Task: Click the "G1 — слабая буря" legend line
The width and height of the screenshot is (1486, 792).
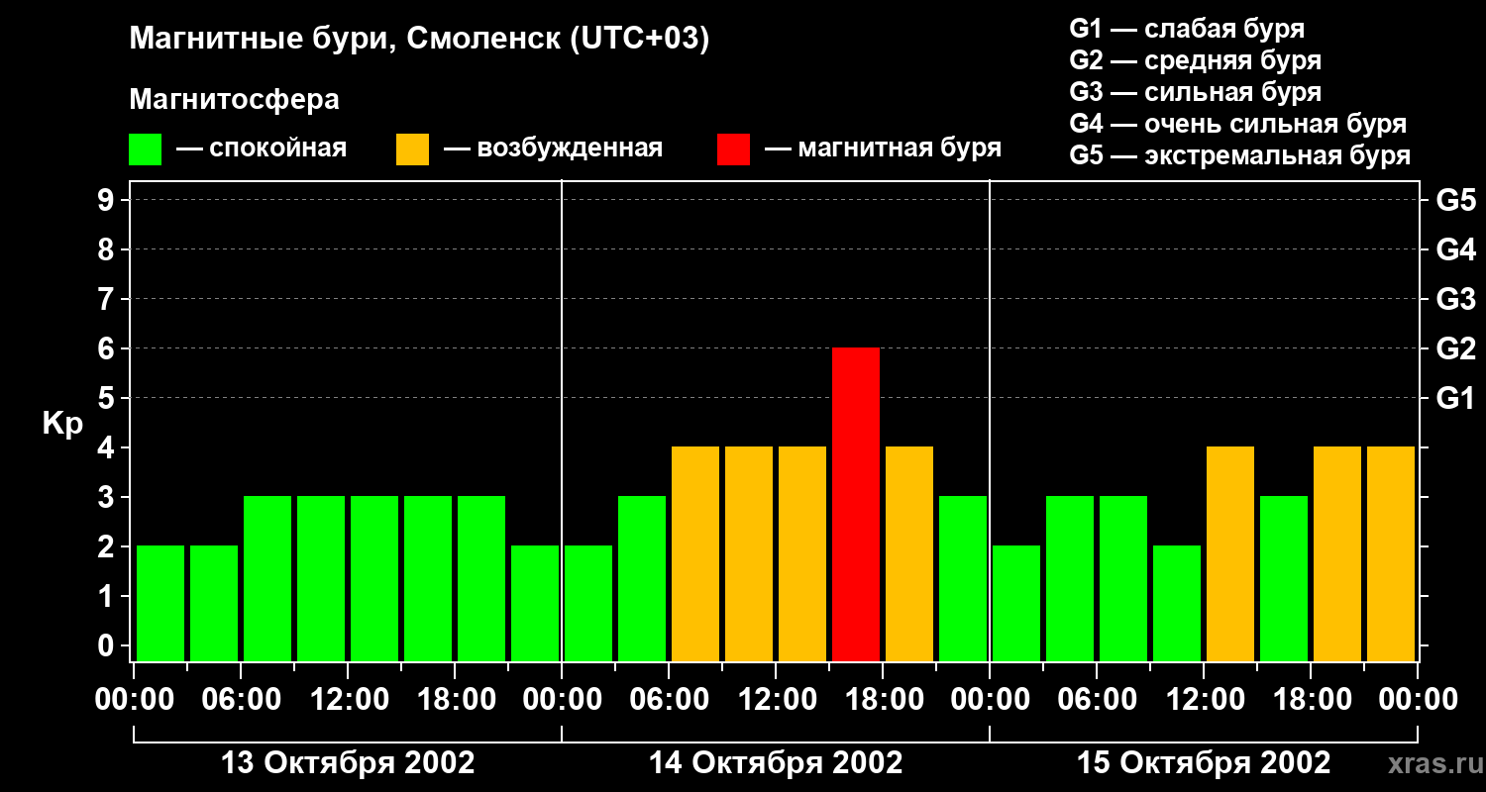Action: coord(1187,29)
